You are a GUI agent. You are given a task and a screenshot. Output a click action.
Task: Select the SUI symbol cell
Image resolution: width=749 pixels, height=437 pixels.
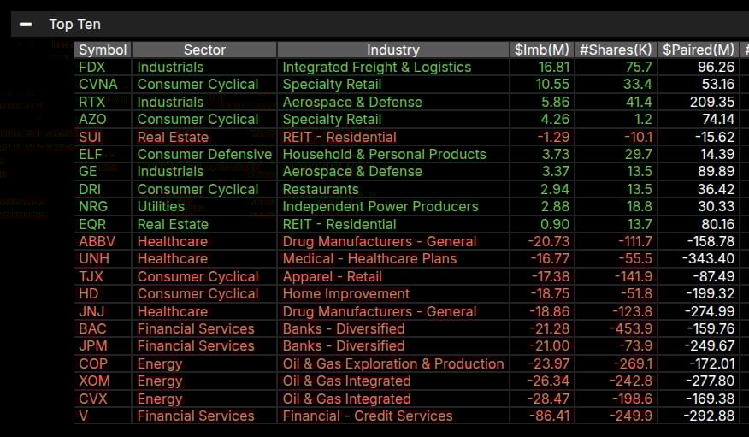(x=103, y=137)
